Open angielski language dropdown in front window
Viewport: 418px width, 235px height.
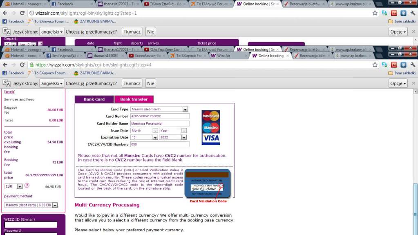tap(51, 83)
